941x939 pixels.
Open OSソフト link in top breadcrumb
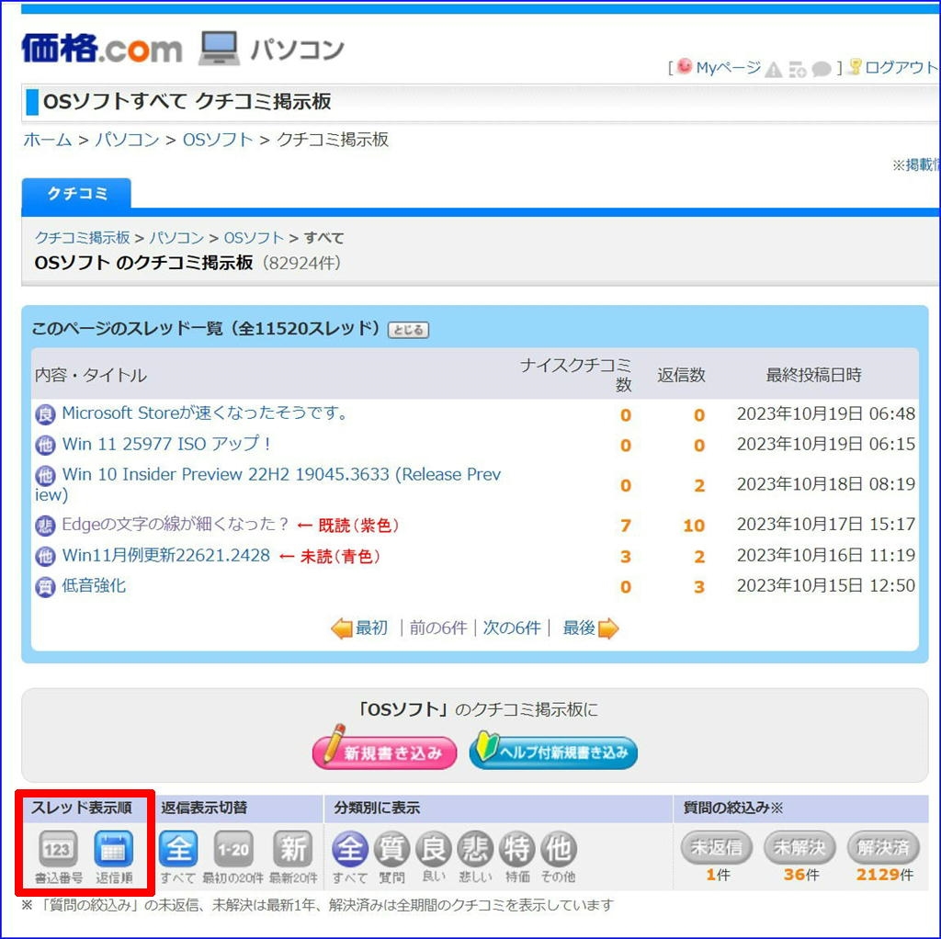pyautogui.click(x=218, y=140)
